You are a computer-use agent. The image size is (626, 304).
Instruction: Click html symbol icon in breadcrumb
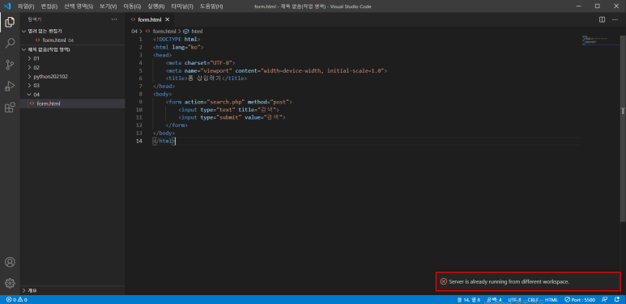click(186, 31)
